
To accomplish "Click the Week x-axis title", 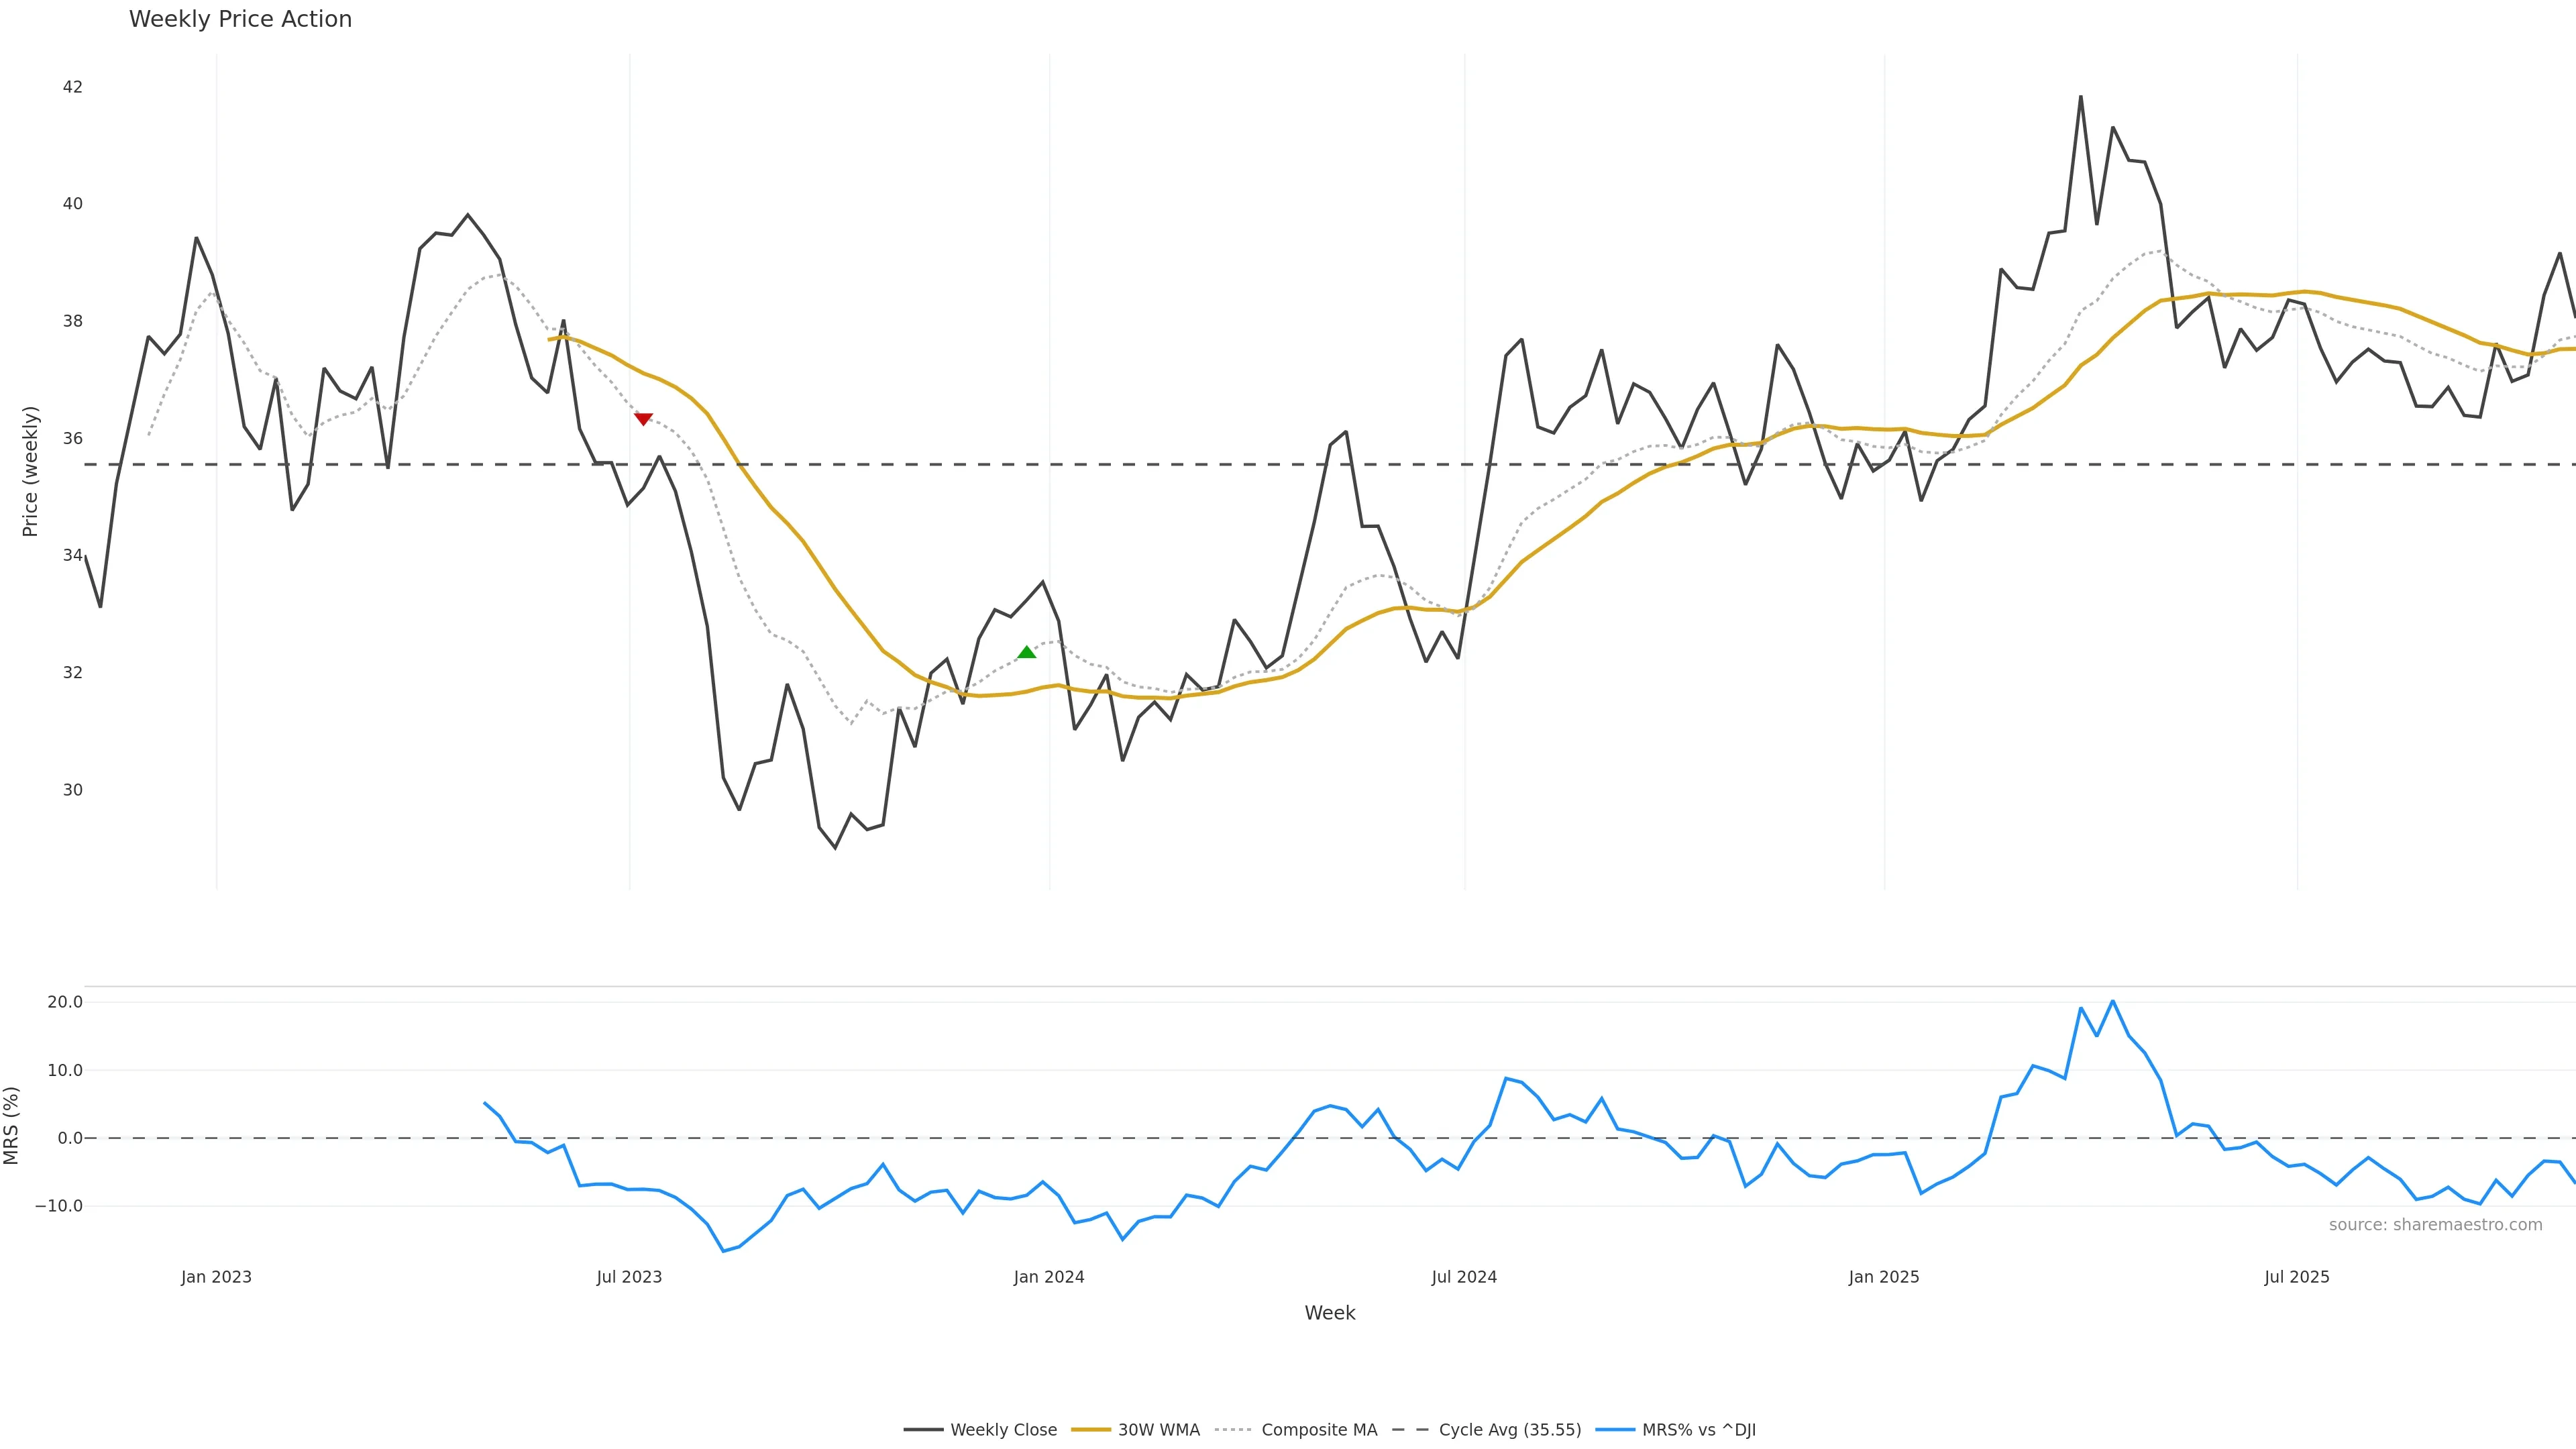I will pyautogui.click(x=1329, y=1313).
